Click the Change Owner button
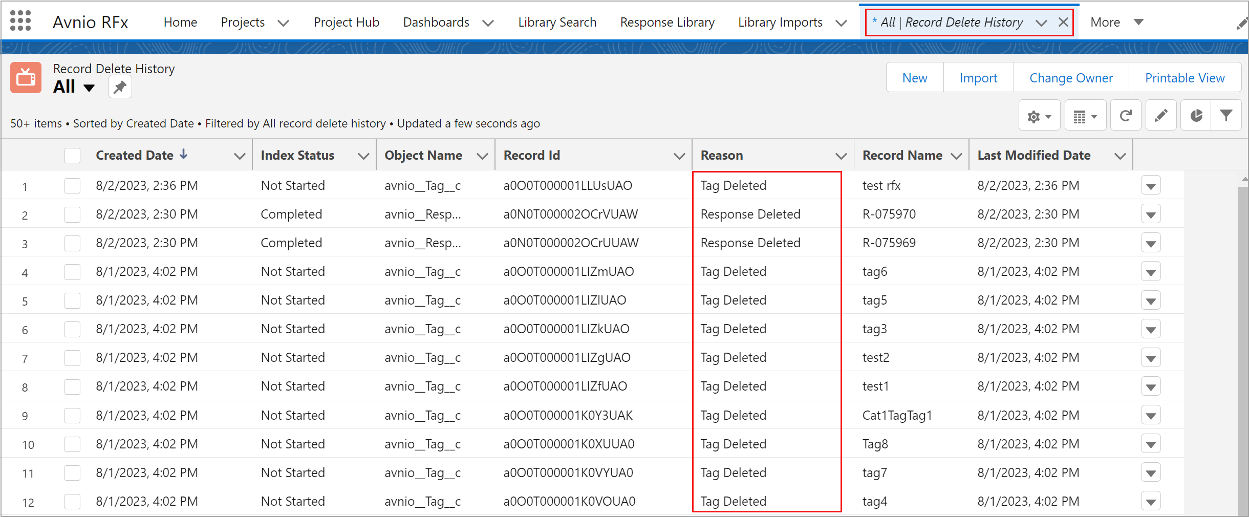1249x517 pixels. [1071, 78]
